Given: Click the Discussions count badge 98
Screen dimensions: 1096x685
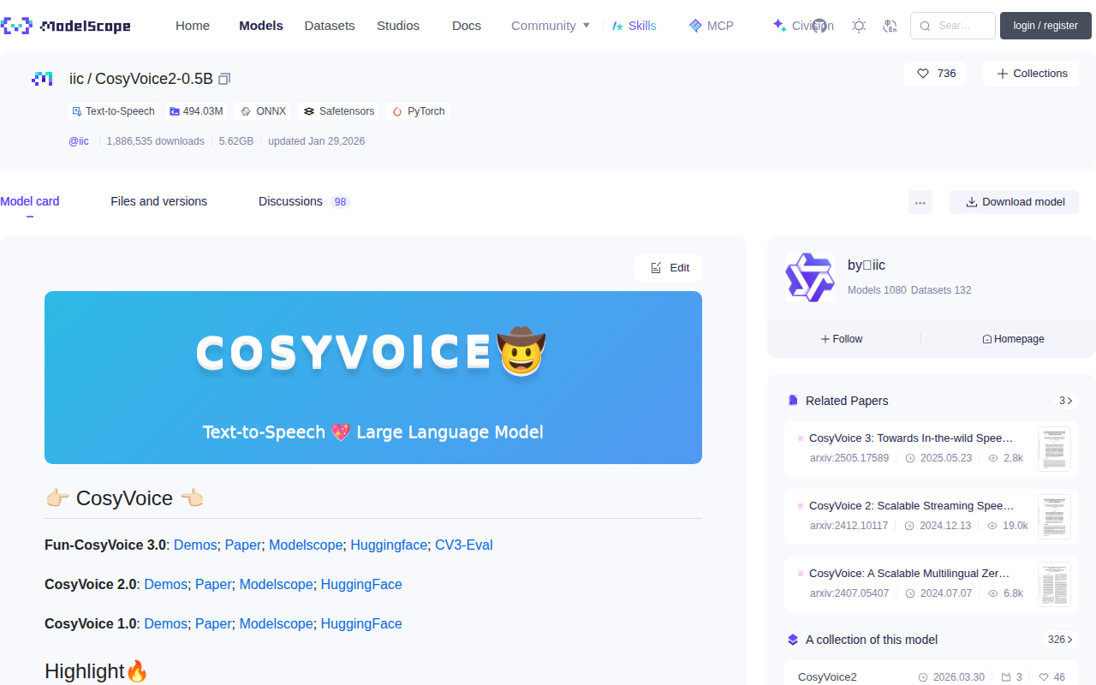Looking at the screenshot, I should [x=341, y=202].
